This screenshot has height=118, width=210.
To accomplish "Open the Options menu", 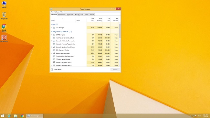I will point(57,12).
